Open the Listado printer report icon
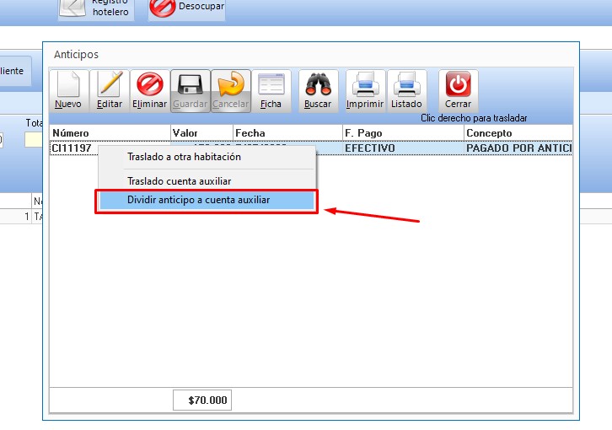 tap(406, 84)
